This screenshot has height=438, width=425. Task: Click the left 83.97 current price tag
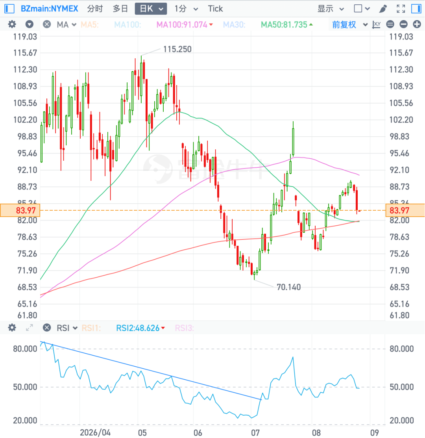pos(20,210)
